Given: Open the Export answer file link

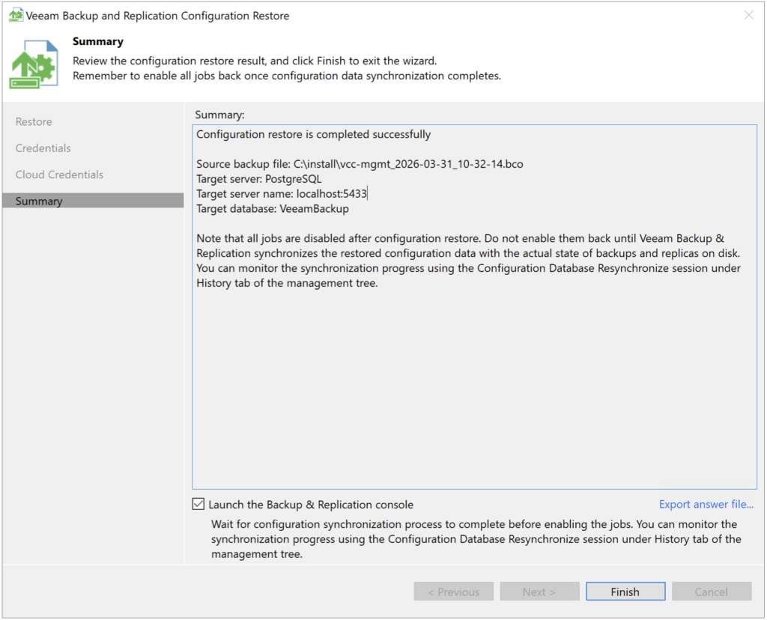Looking at the screenshot, I should point(706,504).
